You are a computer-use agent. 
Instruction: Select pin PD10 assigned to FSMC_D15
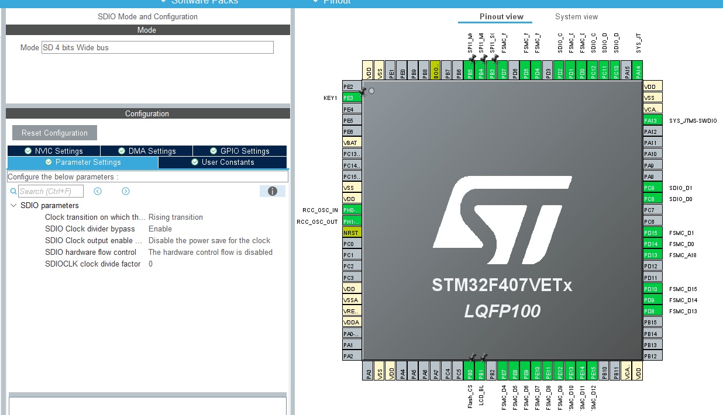(651, 289)
